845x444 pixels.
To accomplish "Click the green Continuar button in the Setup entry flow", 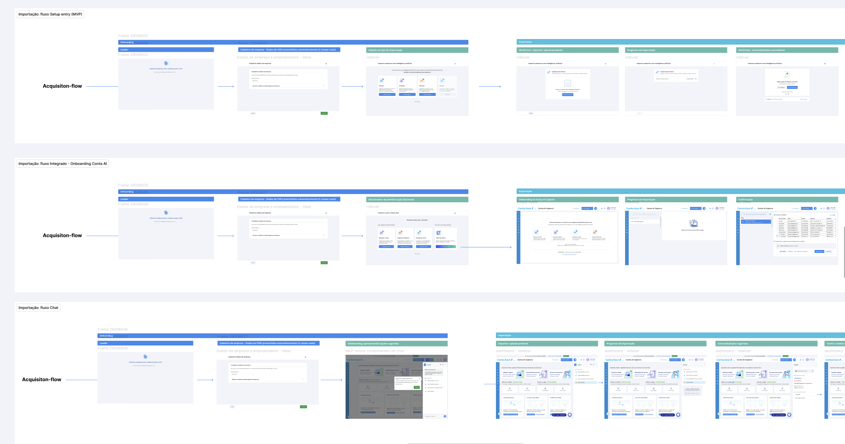I will [x=324, y=113].
